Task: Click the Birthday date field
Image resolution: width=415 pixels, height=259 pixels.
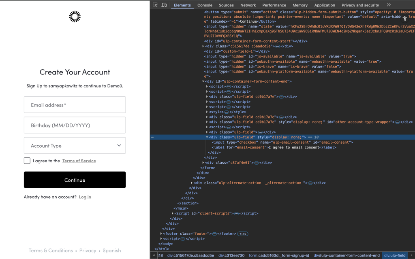Action: 75,125
